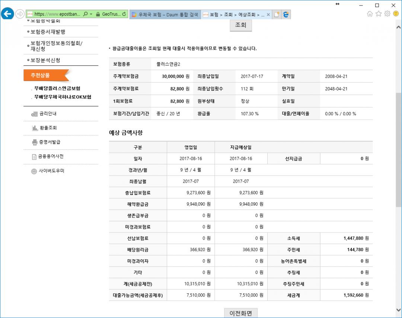Click the vertical scrollbar down arrow

(398, 310)
